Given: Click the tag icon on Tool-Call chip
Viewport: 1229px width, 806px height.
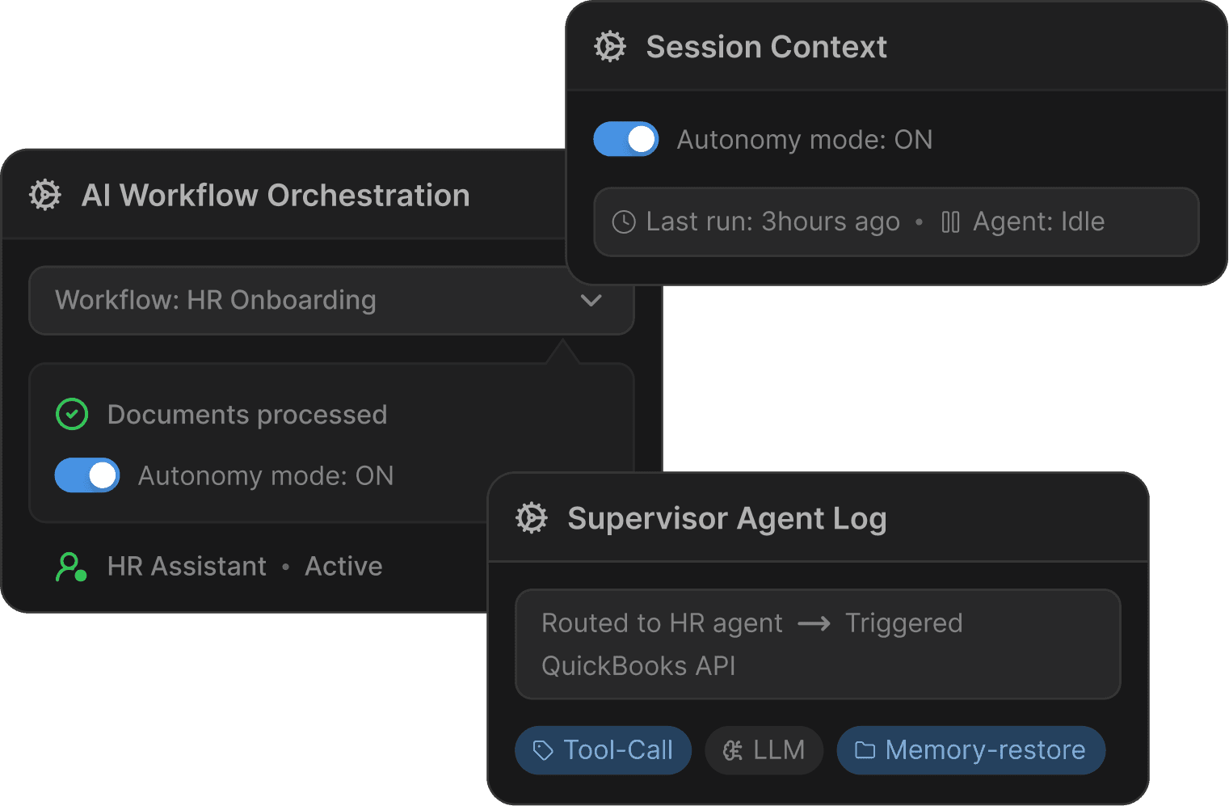Looking at the screenshot, I should pyautogui.click(x=543, y=750).
